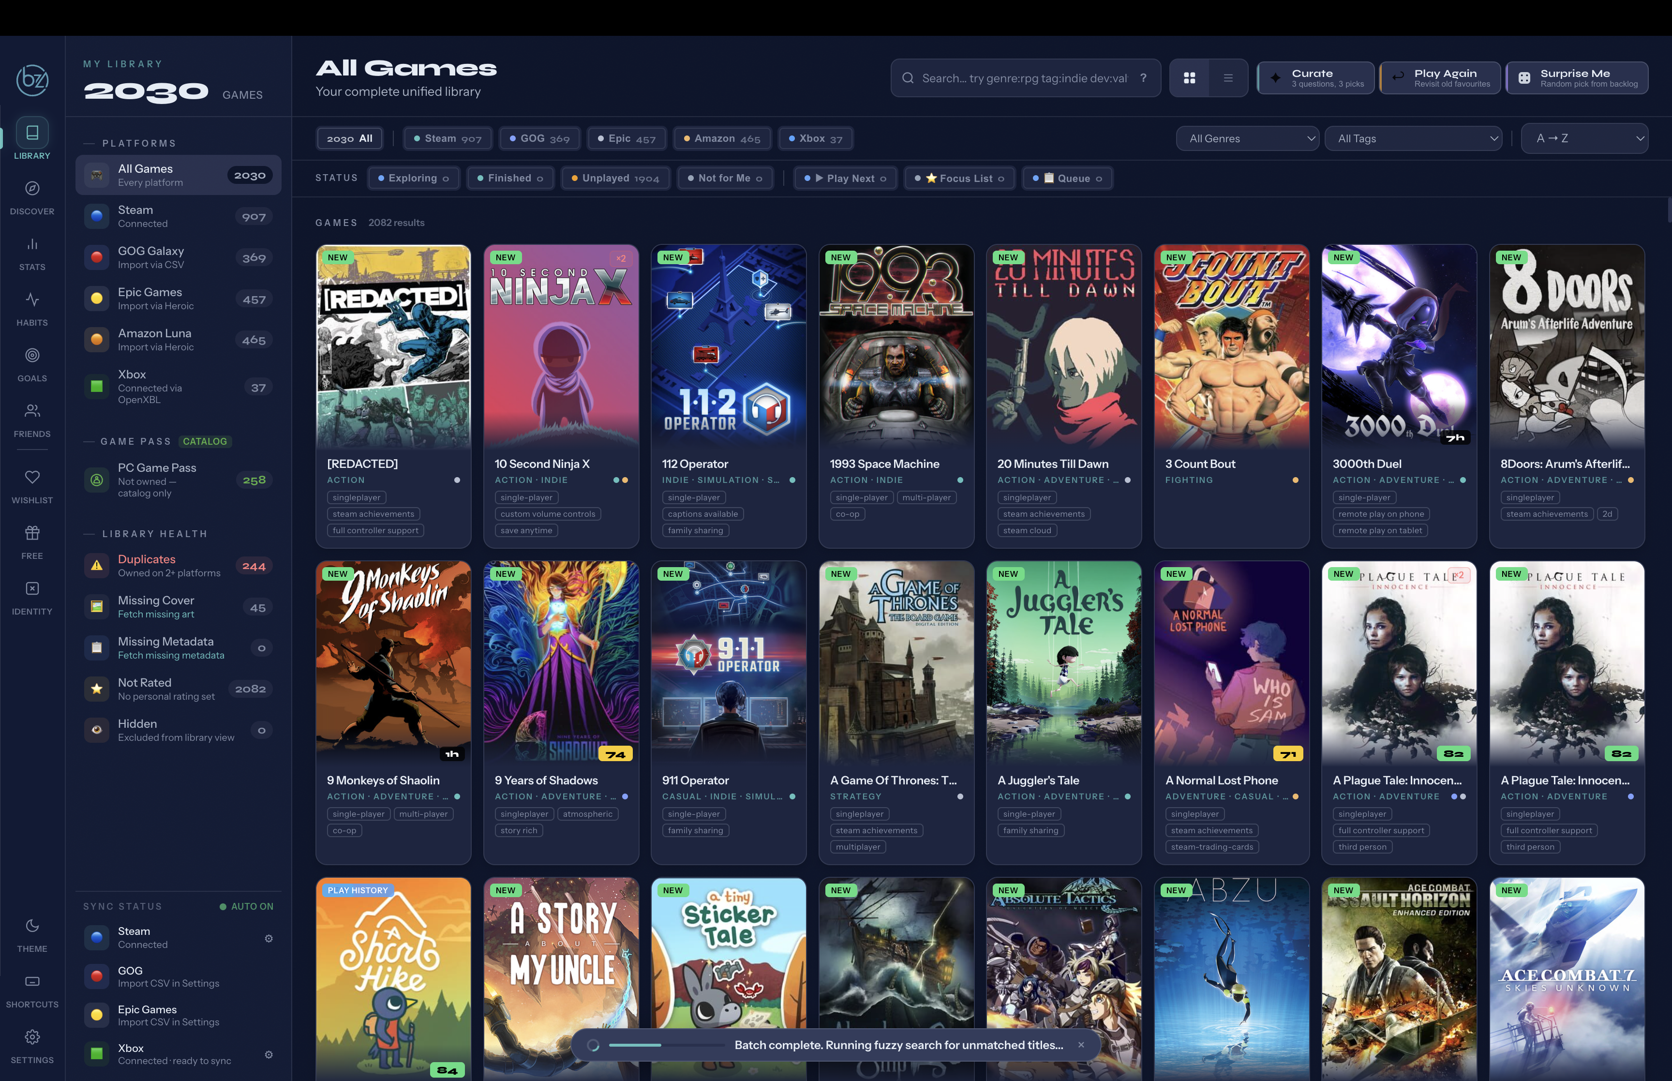The width and height of the screenshot is (1672, 1081).
Task: Open Steam sync settings gear
Action: pos(269,938)
